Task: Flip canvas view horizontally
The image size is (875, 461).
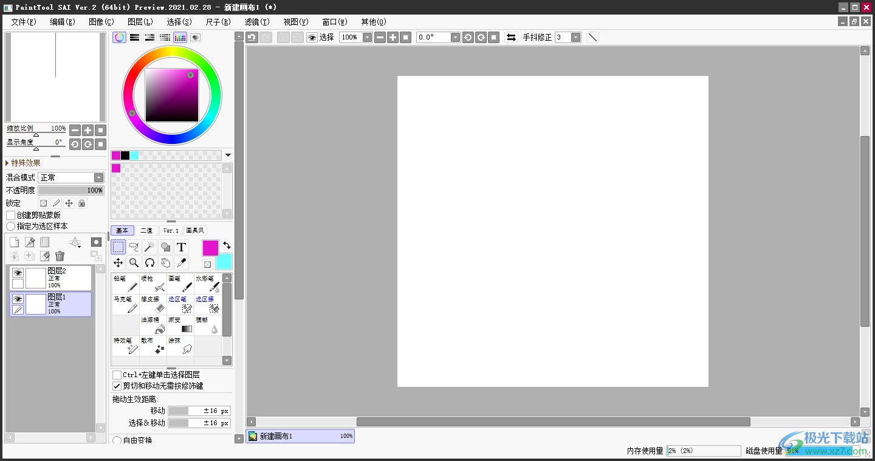Action: 511,37
